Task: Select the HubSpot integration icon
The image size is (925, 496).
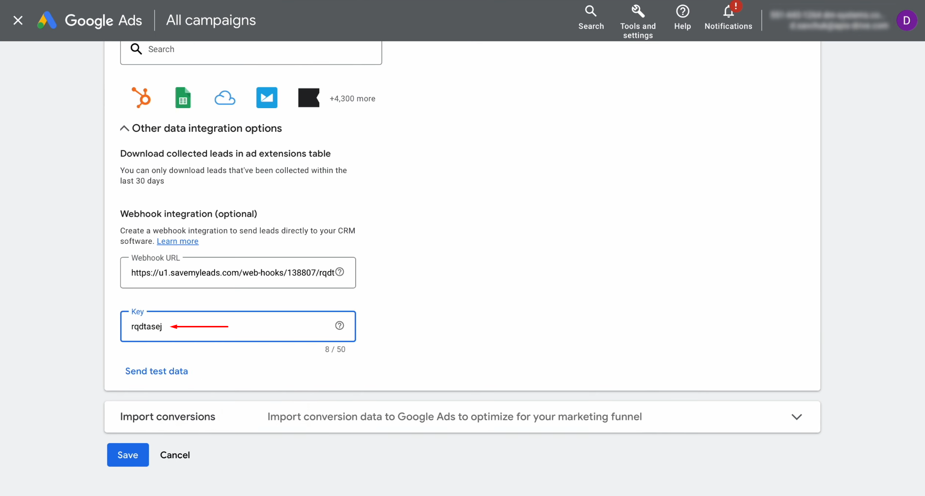Action: point(141,97)
